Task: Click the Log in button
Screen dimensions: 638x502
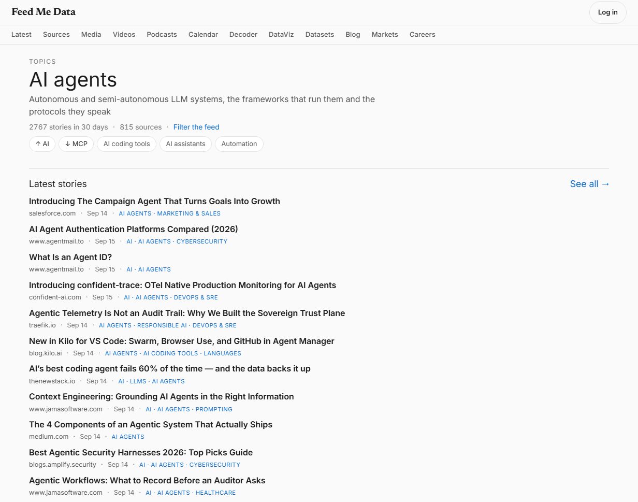Action: pyautogui.click(x=607, y=12)
